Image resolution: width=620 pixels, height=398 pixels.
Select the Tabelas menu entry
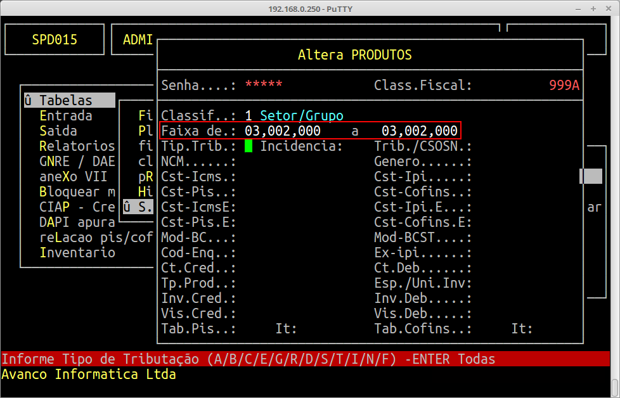pos(66,101)
